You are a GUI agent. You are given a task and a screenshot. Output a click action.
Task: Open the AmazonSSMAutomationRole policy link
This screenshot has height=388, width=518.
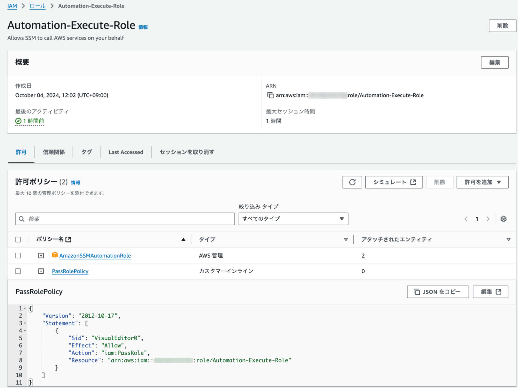(95, 256)
